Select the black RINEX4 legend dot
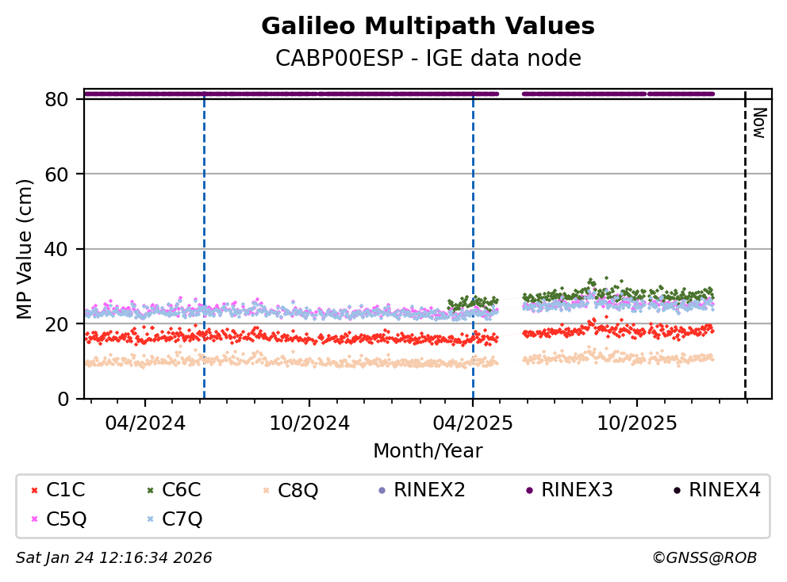 (676, 490)
